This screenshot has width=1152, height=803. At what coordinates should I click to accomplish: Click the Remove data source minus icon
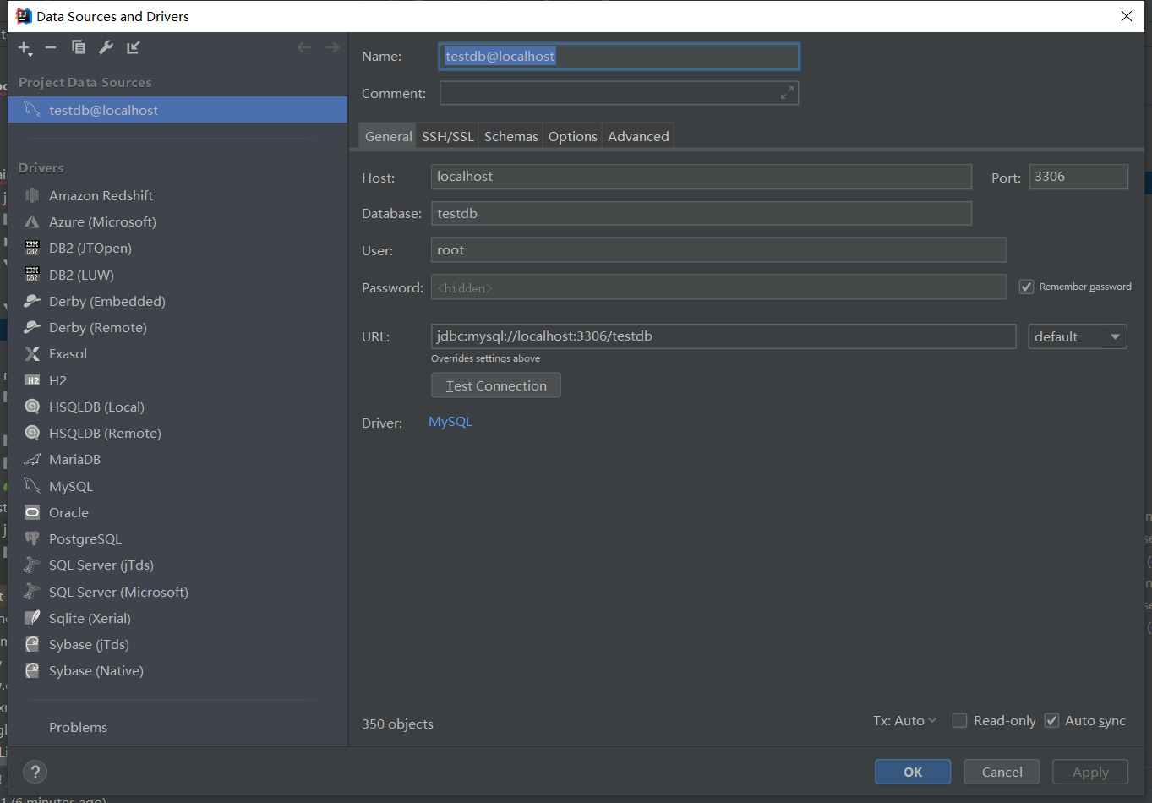click(51, 48)
